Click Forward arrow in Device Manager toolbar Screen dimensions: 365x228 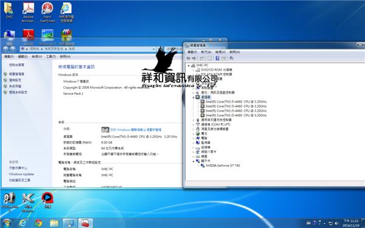pyautogui.click(x=193, y=58)
